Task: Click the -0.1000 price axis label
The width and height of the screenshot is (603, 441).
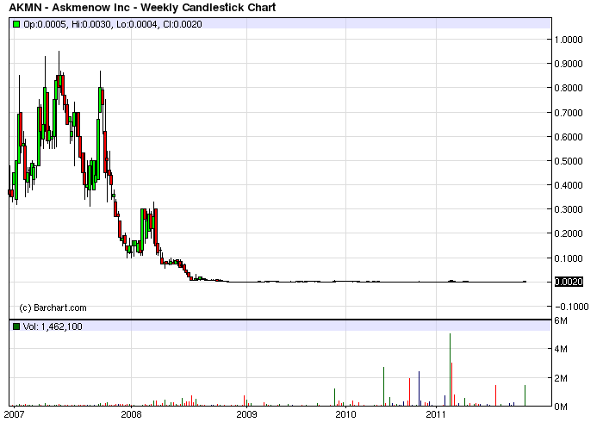Action: click(x=571, y=307)
